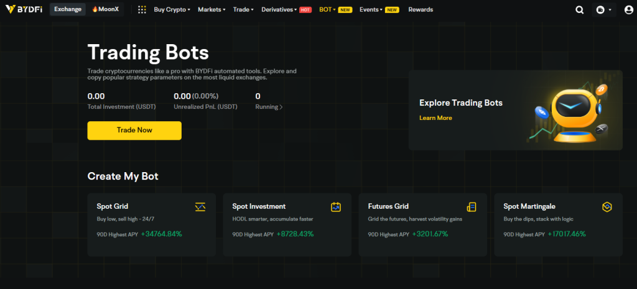Click the +8728.43% APY value

point(295,234)
